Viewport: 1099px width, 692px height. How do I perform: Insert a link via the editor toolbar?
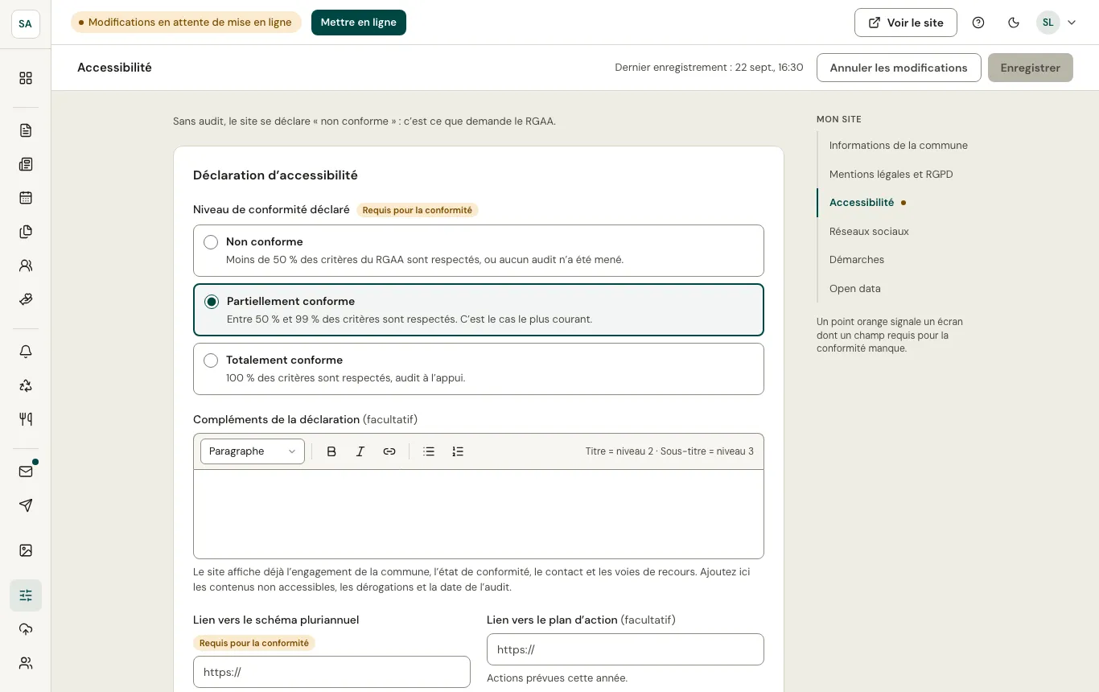point(389,451)
